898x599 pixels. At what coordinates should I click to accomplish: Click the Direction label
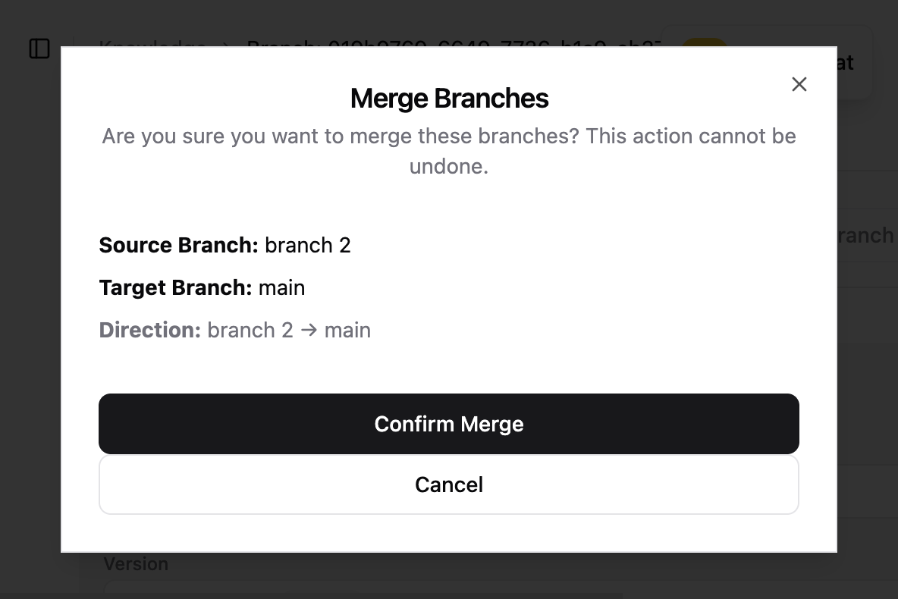(x=150, y=331)
